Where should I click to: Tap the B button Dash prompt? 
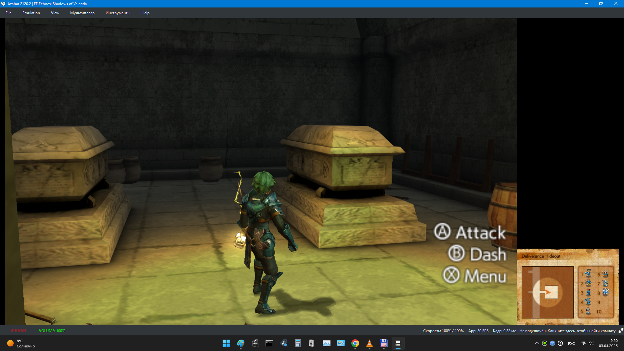477,254
